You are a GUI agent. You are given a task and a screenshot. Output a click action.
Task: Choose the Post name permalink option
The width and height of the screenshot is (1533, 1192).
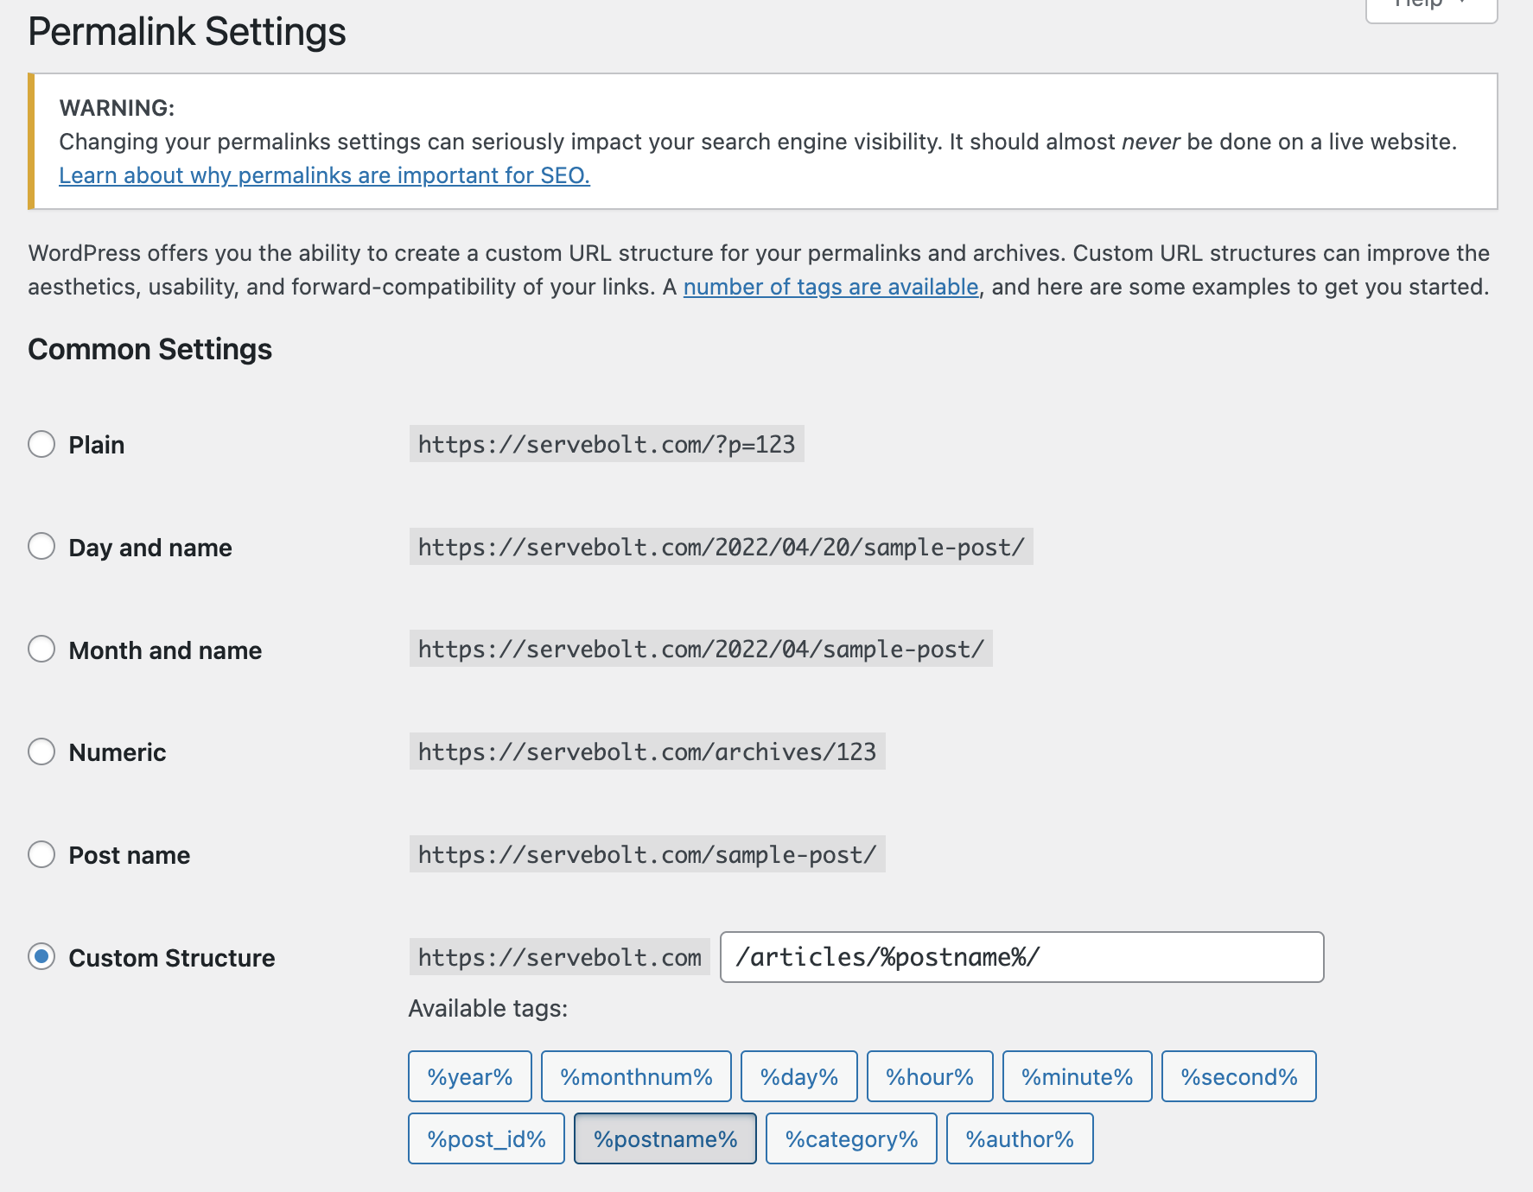[41, 854]
